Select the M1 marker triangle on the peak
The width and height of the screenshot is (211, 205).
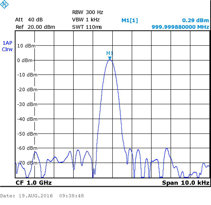click(110, 58)
